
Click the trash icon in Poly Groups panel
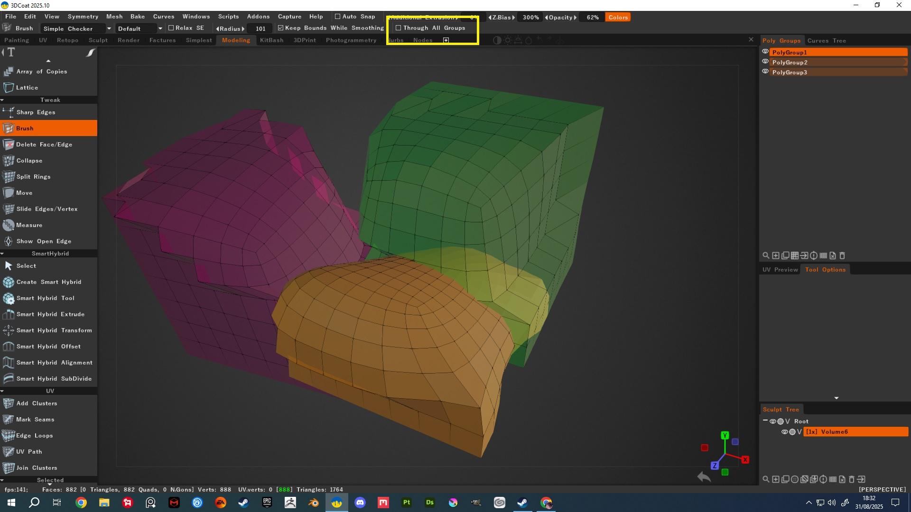click(x=842, y=256)
